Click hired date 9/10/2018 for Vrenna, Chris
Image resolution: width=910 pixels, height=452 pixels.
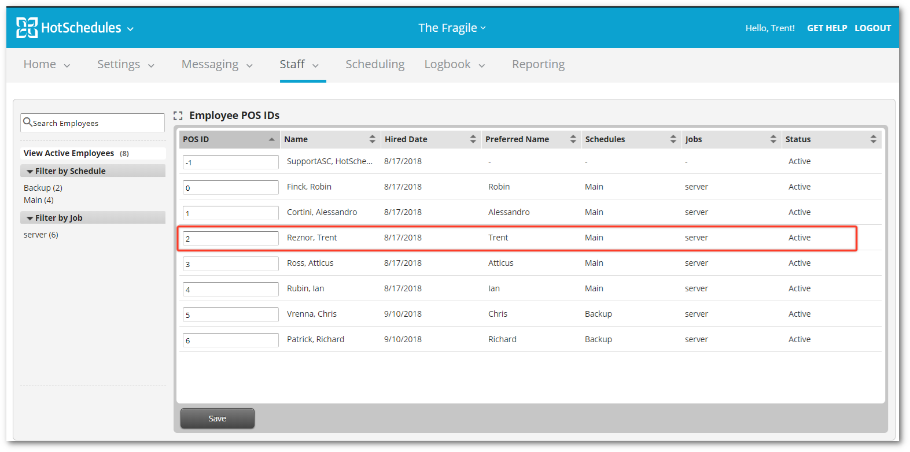click(x=403, y=314)
